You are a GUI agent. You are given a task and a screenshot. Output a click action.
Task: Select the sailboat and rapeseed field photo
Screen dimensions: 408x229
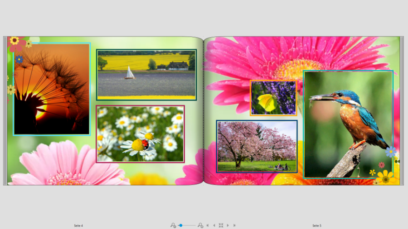(x=146, y=75)
